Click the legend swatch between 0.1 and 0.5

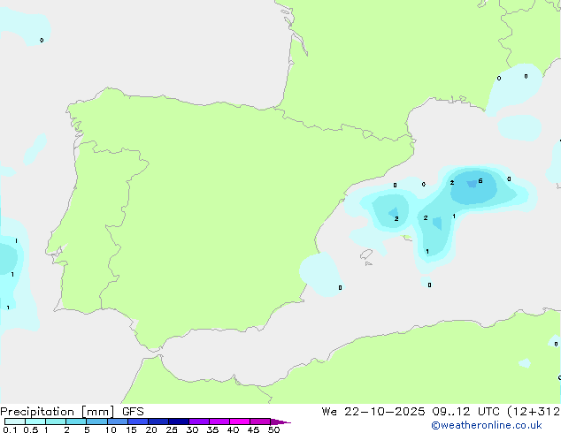(15, 422)
